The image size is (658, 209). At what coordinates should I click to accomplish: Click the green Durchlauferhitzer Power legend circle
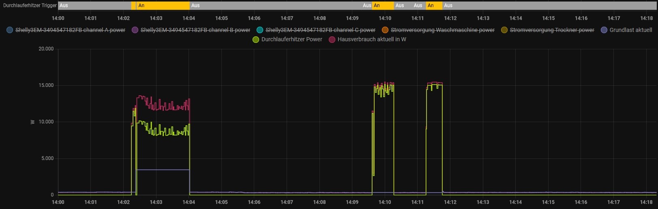pyautogui.click(x=256, y=40)
